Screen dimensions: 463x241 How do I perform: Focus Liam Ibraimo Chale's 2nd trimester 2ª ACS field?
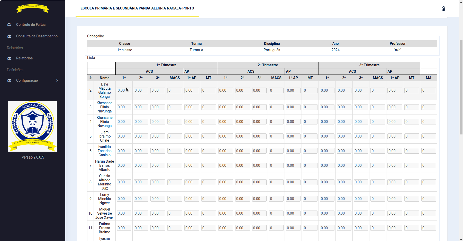point(242,136)
